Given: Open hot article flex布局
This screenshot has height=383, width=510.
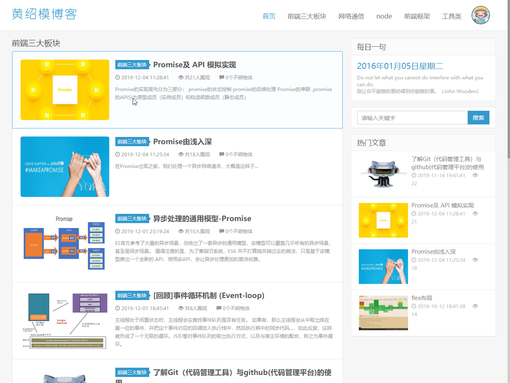Looking at the screenshot, I should [x=422, y=298].
